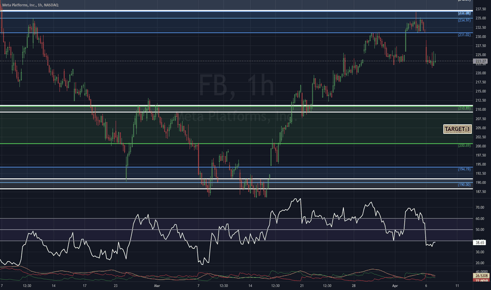
Task: Select the (234.97) level label
Action: [x=464, y=21]
